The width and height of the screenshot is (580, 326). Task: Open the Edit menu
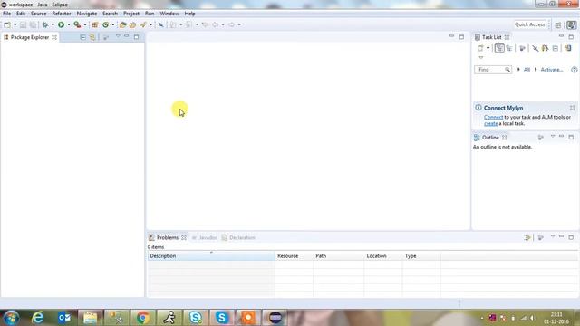21,14
